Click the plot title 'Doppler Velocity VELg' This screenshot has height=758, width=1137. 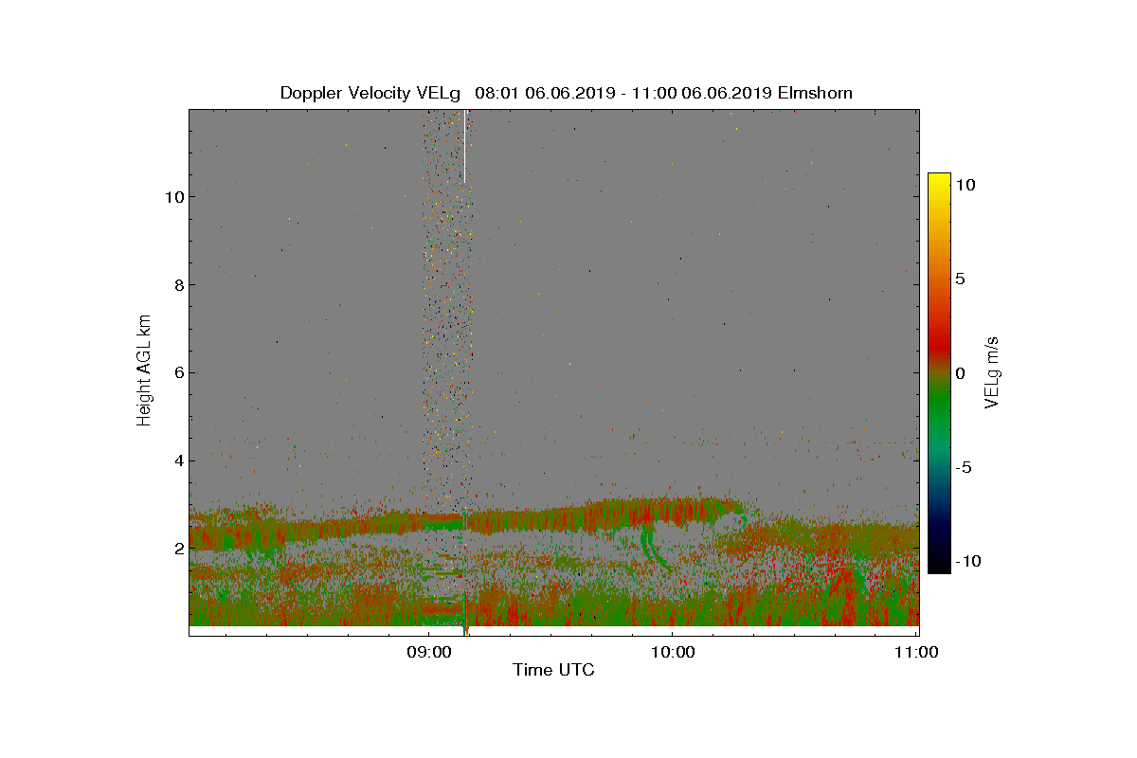tap(370, 93)
